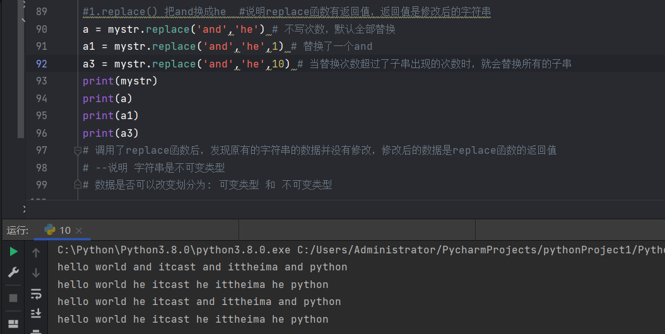
Task: Click the Down arrow in the console toolbar
Action: tap(36, 273)
